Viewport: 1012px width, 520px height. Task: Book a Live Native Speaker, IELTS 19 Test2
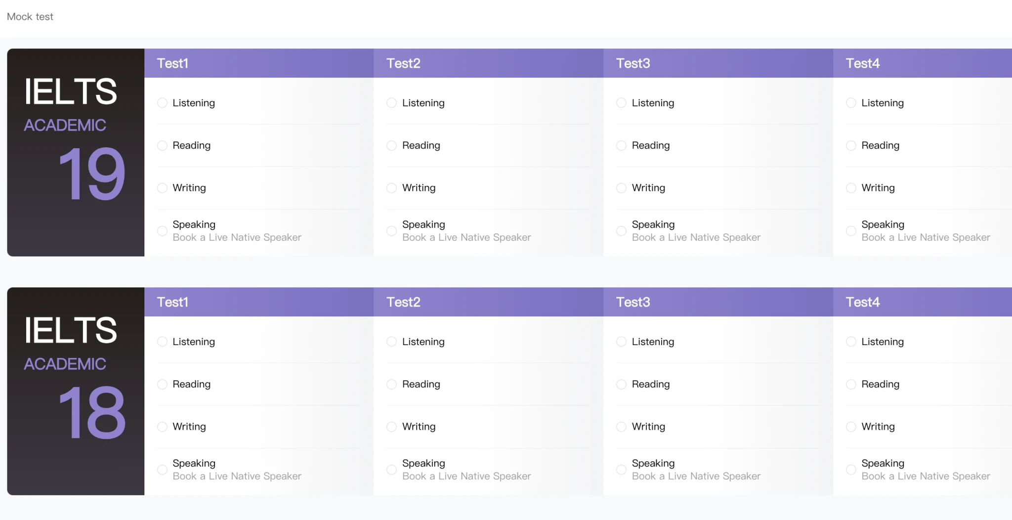tap(466, 237)
